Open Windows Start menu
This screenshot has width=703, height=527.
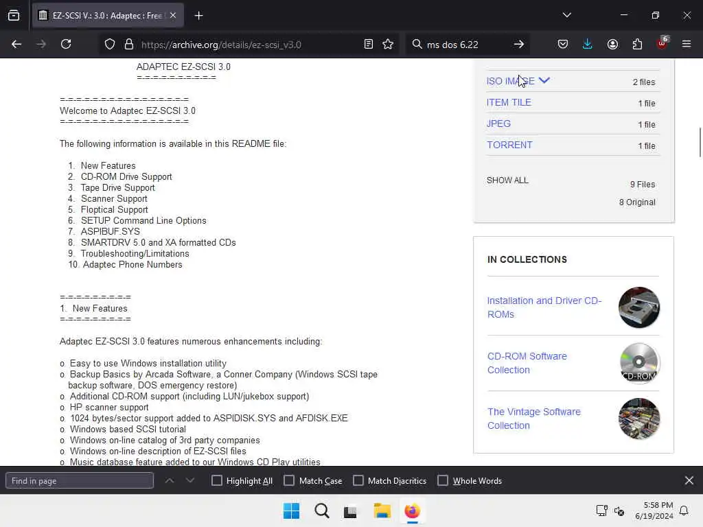click(x=291, y=511)
